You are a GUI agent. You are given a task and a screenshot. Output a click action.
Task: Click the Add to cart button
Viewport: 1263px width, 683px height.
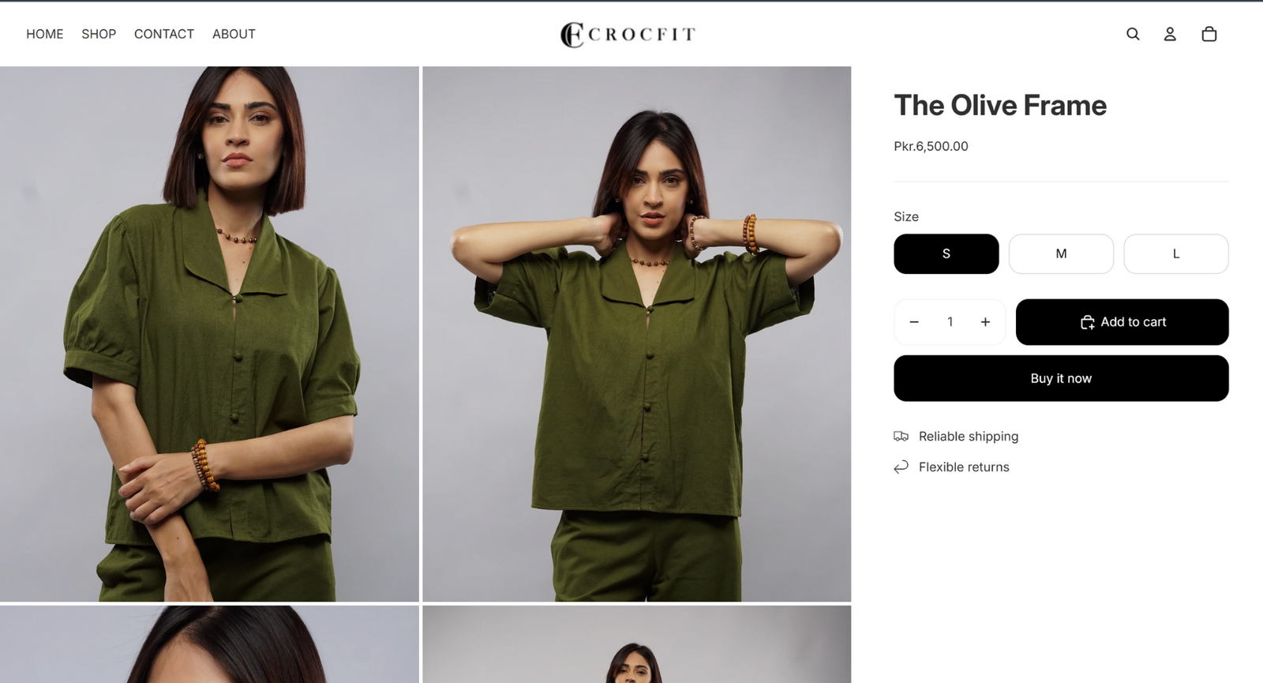(1122, 322)
